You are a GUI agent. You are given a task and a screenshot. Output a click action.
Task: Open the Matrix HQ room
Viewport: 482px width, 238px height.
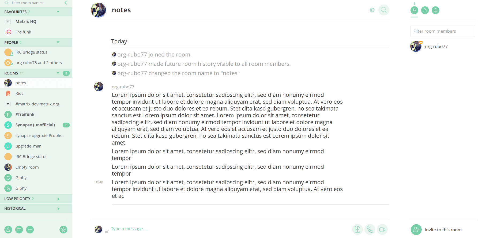pos(26,21)
